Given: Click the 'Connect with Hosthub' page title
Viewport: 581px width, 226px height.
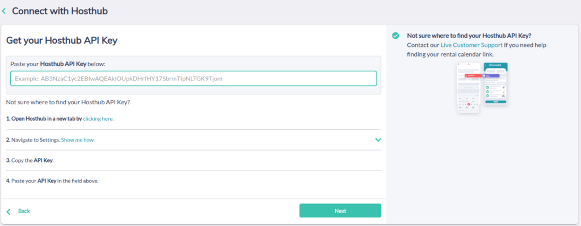Looking at the screenshot, I should [60, 11].
